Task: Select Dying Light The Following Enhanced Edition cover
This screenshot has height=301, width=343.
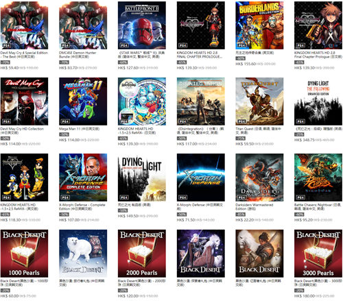Action: 318,101
